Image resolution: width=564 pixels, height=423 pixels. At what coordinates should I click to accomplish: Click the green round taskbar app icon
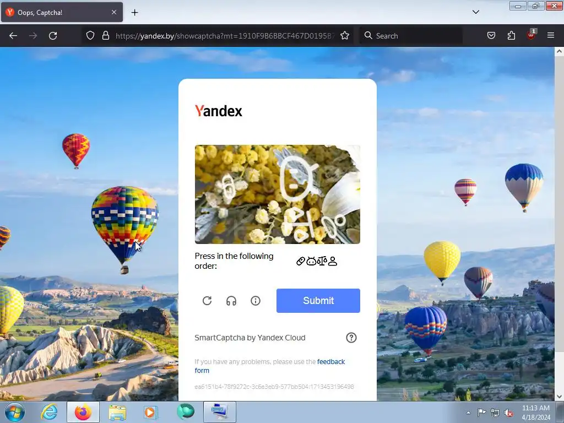coord(185,412)
